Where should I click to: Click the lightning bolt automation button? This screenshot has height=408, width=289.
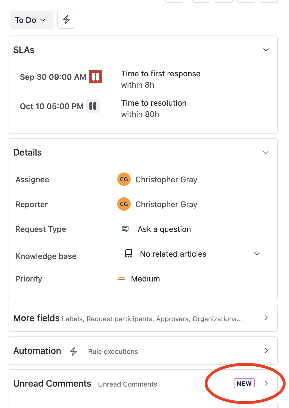tap(66, 20)
